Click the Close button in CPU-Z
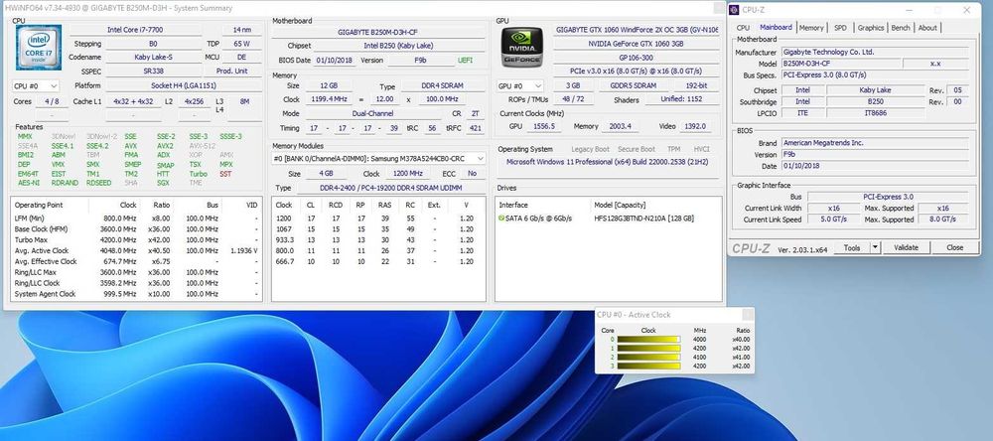 point(954,247)
